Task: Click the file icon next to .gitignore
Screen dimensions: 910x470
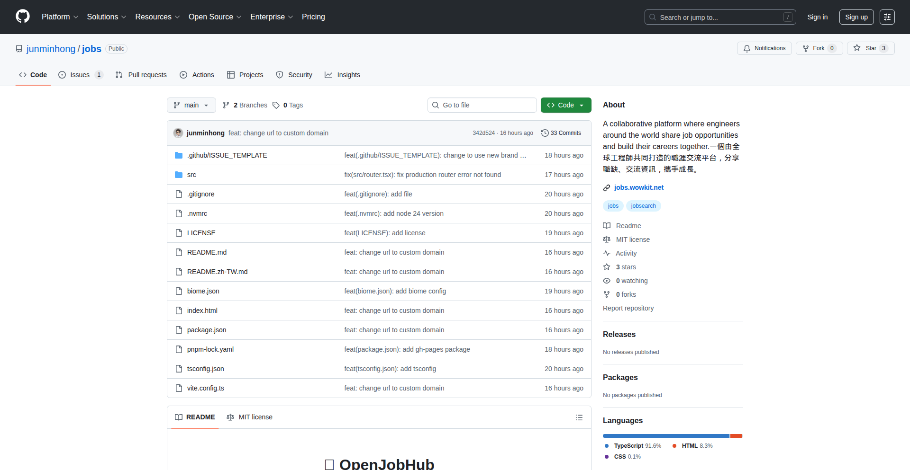Action: tap(179, 194)
